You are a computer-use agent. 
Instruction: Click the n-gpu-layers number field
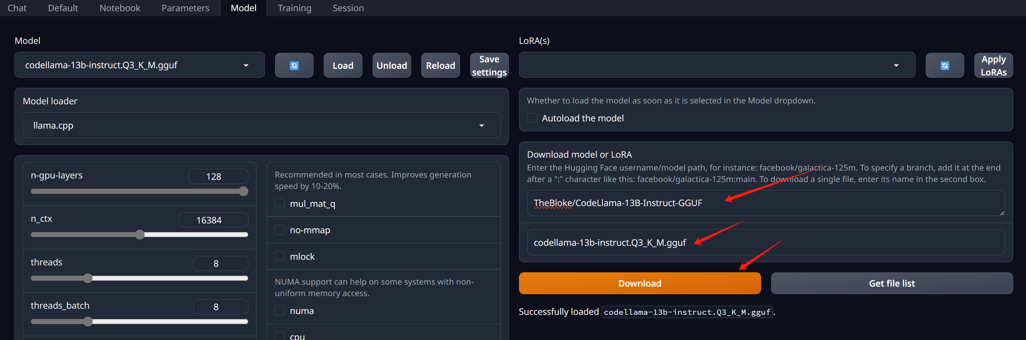pos(218,176)
